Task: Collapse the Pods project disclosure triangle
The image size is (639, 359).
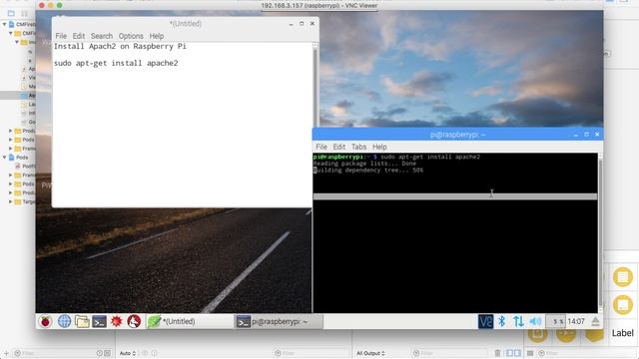Action: (x=4, y=158)
